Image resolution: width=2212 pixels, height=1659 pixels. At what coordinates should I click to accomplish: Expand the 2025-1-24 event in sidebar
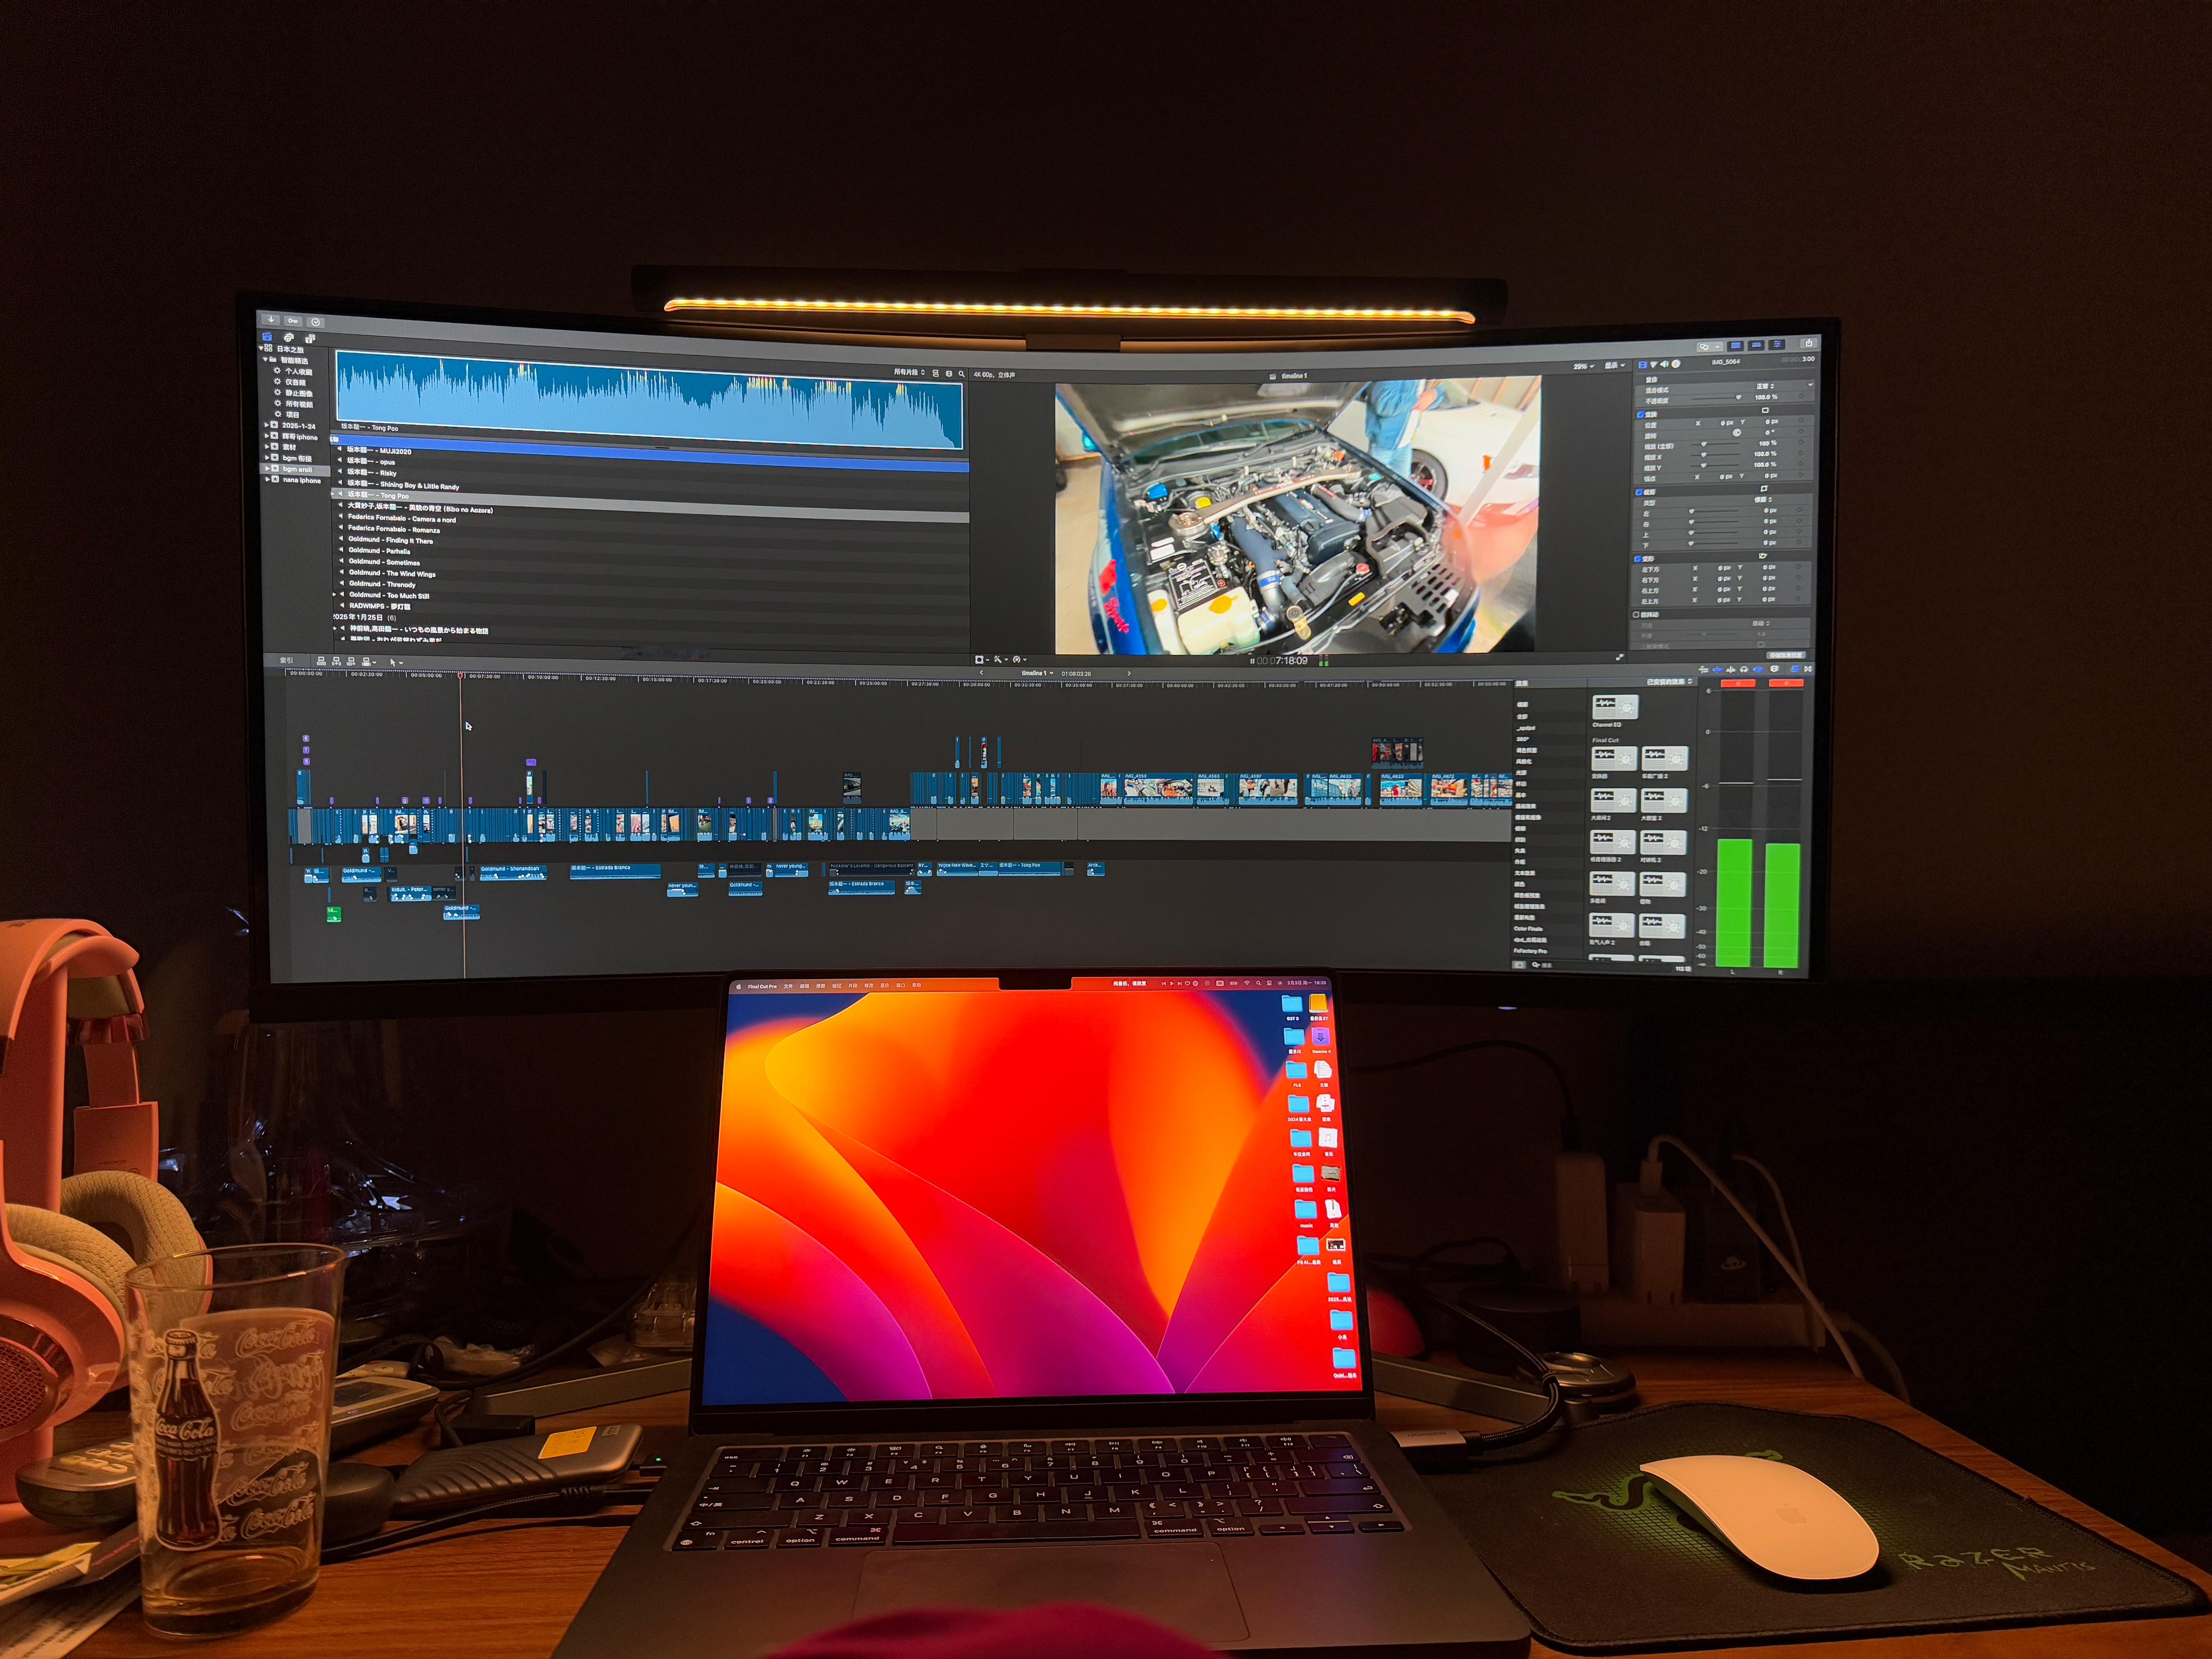pos(266,425)
